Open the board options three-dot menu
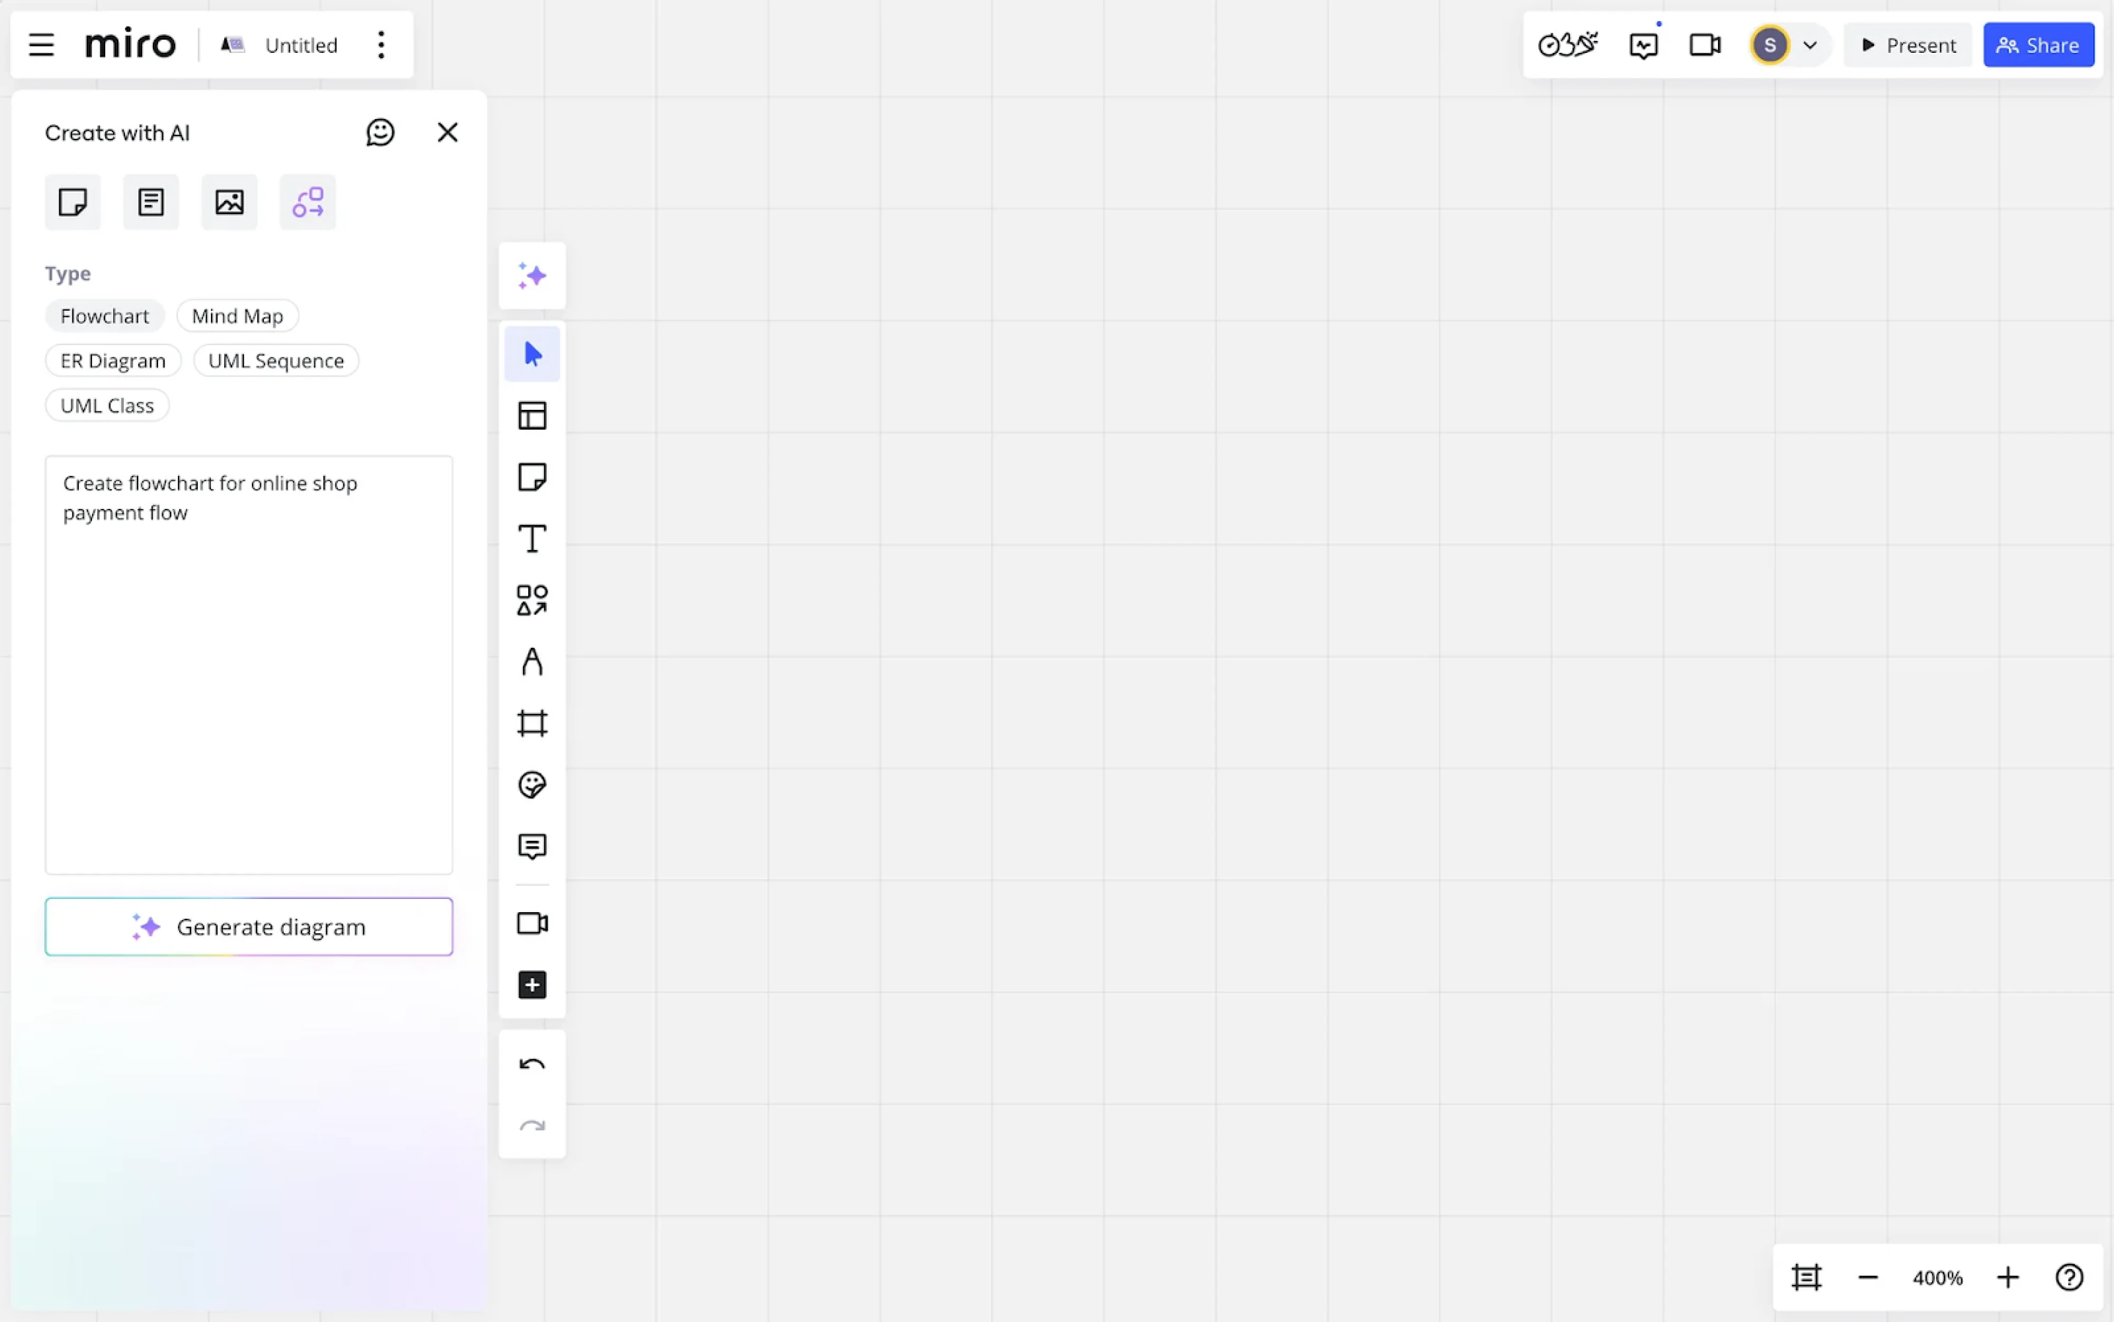 click(381, 44)
